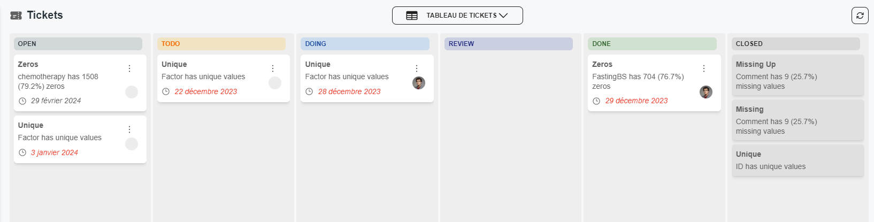Select the REVIEW column header
This screenshot has width=874, height=222.
click(x=508, y=44)
